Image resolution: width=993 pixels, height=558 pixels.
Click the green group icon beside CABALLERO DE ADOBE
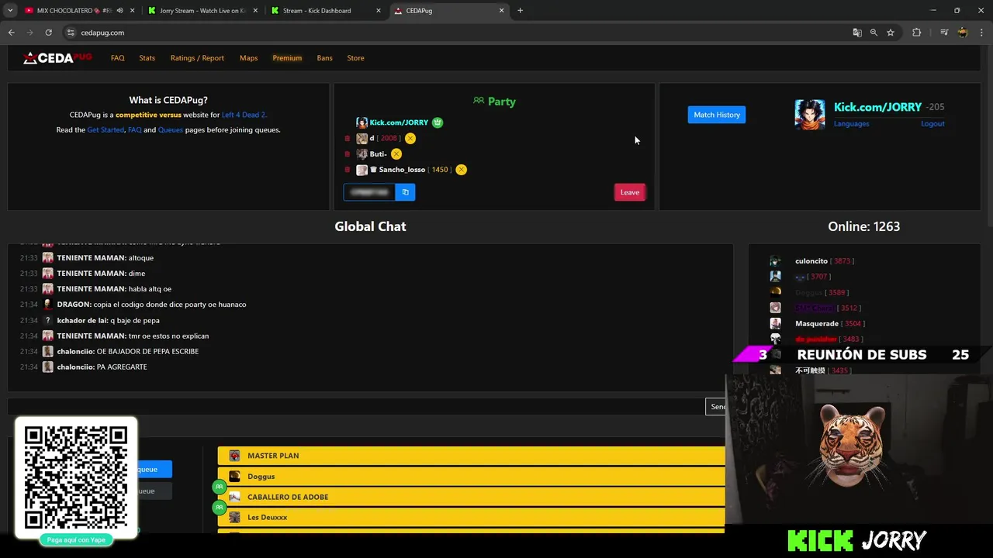[x=220, y=487]
